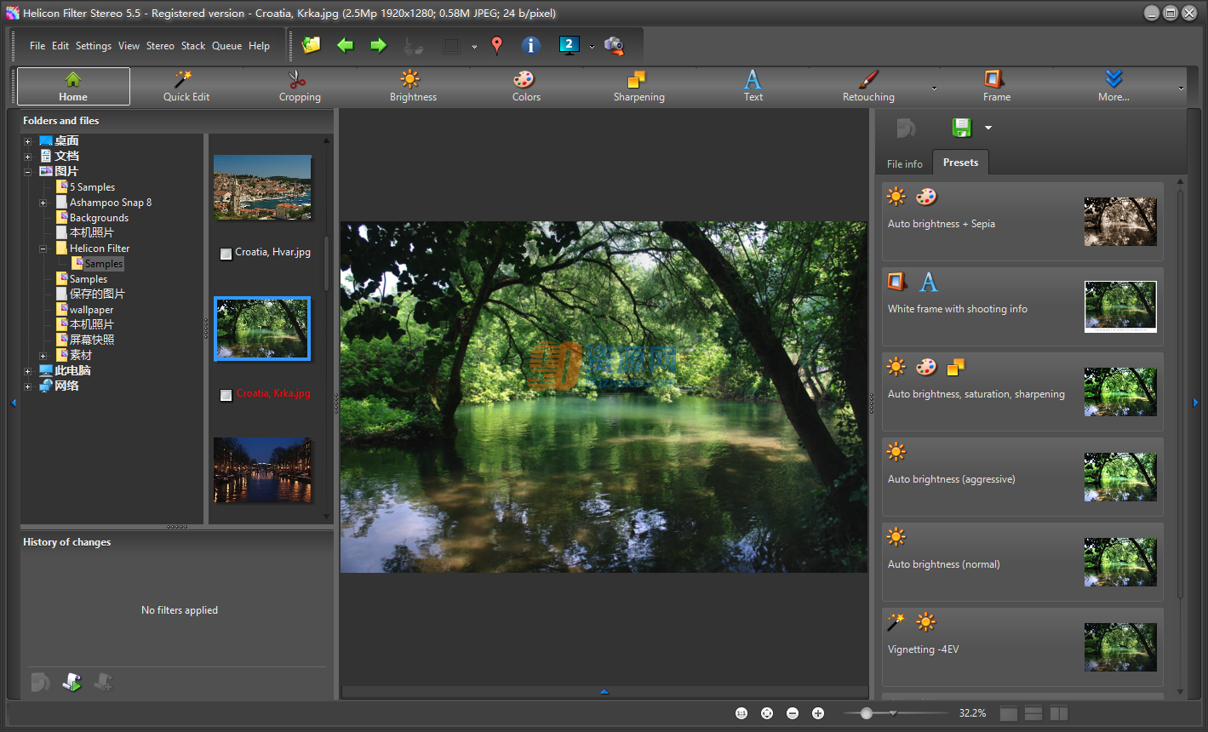Screen dimensions: 1208x732
Task: Click the green save disk icon
Action: point(962,128)
